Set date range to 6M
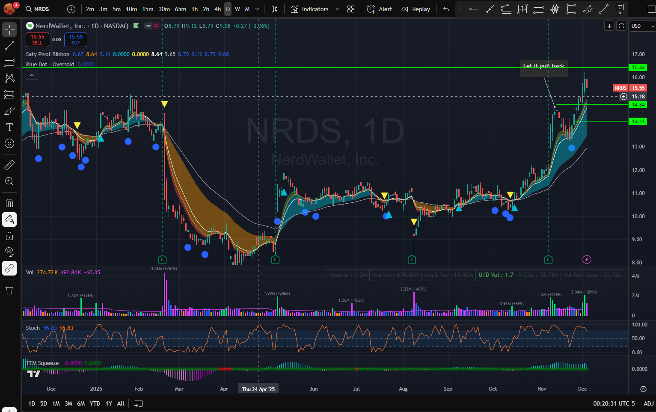 coord(81,403)
